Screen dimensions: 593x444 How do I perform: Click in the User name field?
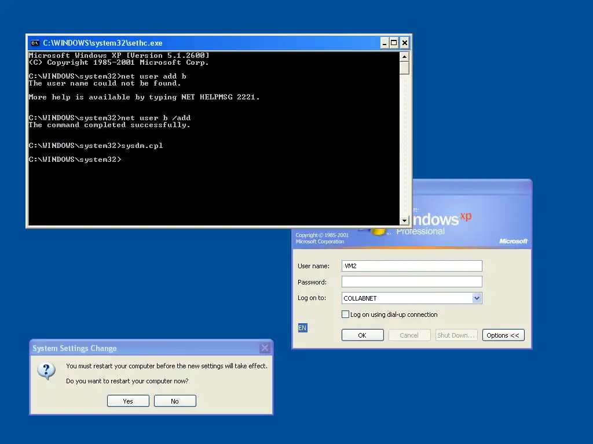pyautogui.click(x=412, y=266)
